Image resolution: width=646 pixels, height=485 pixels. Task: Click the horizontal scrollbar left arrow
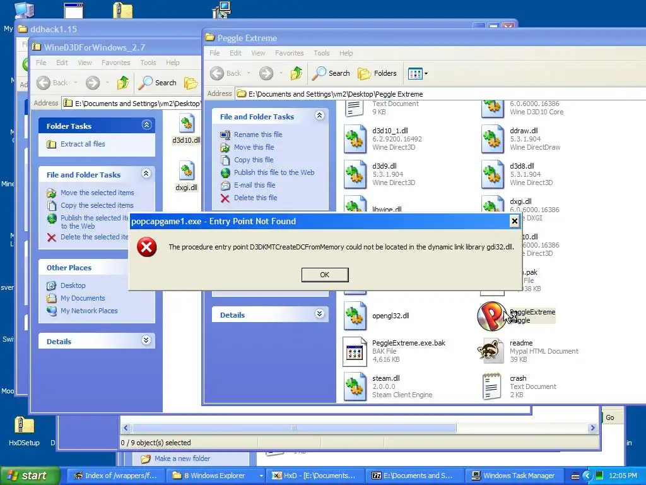pyautogui.click(x=126, y=428)
